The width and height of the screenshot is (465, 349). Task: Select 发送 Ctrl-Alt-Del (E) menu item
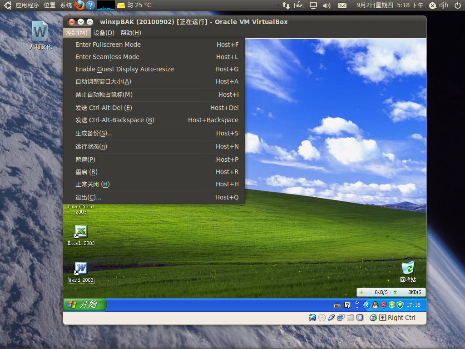tap(154, 108)
